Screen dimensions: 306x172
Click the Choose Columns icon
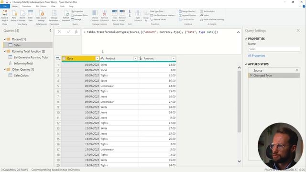[x=95, y=13]
